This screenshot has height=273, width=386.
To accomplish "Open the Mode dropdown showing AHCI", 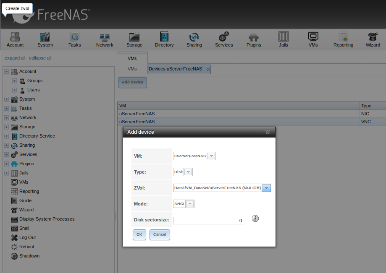I will click(x=190, y=204).
